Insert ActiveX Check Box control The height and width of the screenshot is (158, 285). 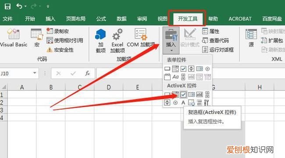coord(183,94)
